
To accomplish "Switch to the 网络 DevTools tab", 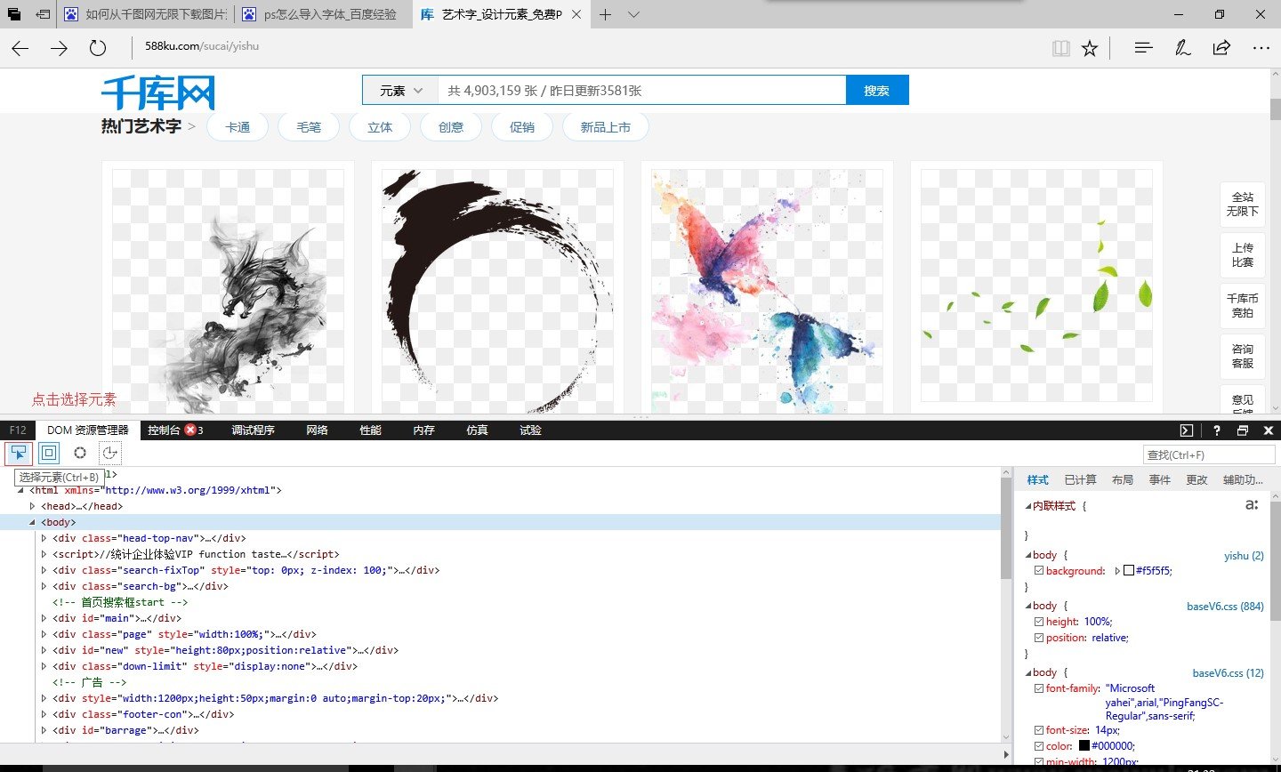I will 317,430.
